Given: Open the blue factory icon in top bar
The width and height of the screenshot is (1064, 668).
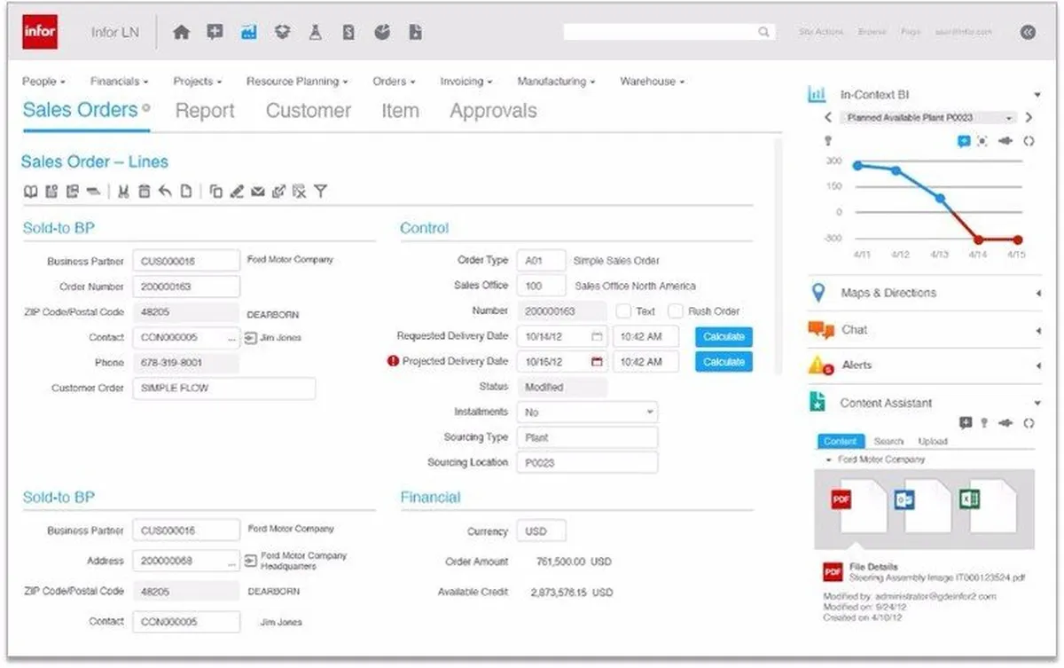Looking at the screenshot, I should tap(248, 32).
